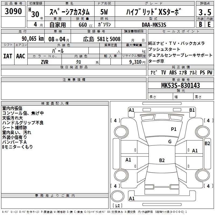This screenshot has height=215, width=215.
Task: Click inspector note シート補修跡
Action: pyautogui.click(x=15, y=128)
